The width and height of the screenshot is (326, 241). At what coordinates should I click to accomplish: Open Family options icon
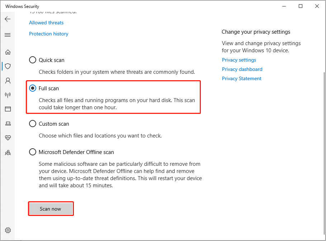8,153
